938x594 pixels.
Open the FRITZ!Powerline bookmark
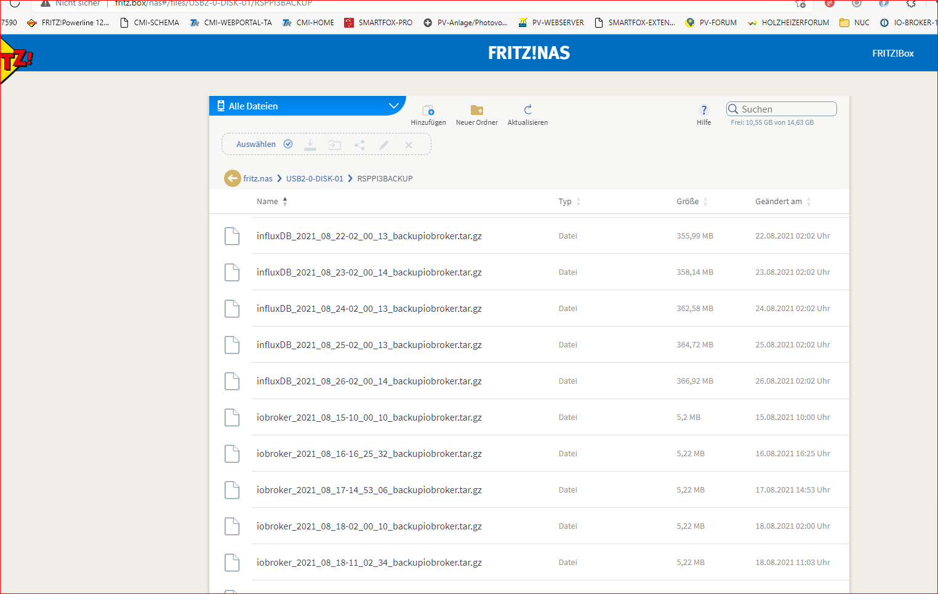(x=68, y=23)
